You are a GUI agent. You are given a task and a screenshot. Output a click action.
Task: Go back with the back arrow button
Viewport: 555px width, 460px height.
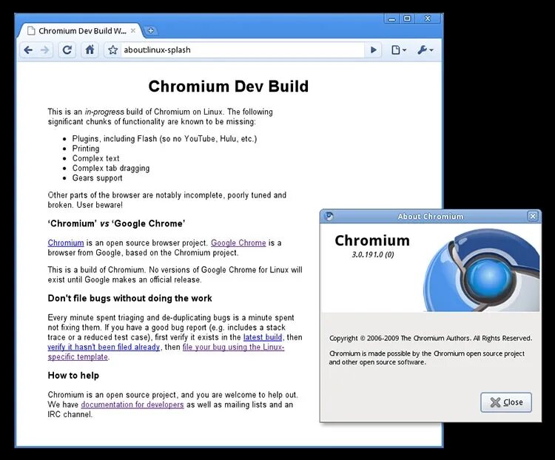pos(28,50)
